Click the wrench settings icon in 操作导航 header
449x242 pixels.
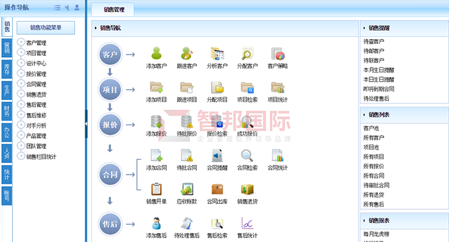(67, 8)
